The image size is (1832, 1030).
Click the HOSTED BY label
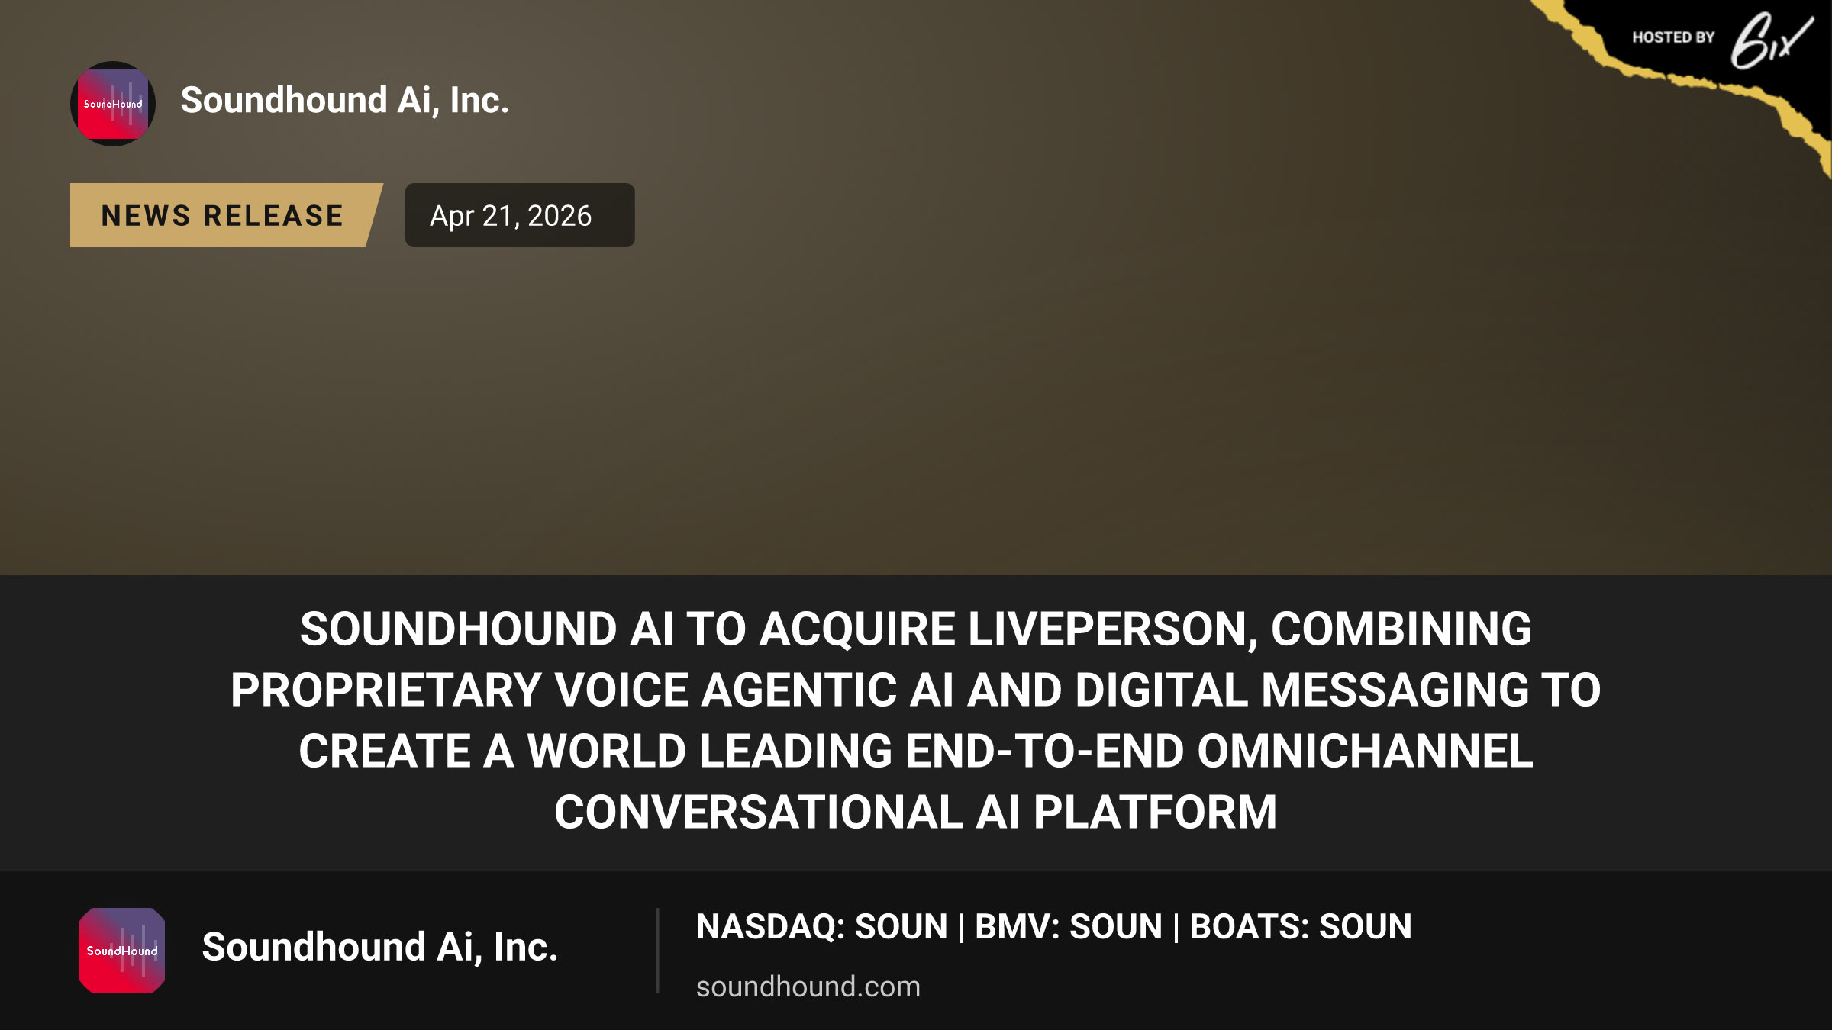pos(1673,37)
